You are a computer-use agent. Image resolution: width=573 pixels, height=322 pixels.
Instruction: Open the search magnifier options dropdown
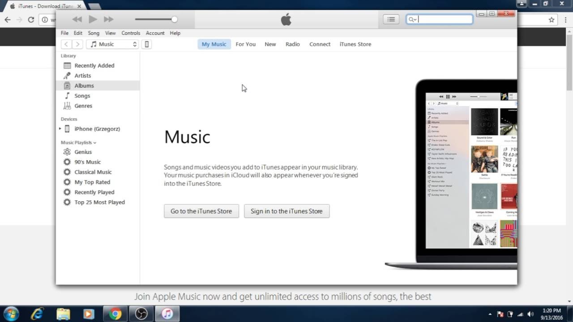coord(412,19)
